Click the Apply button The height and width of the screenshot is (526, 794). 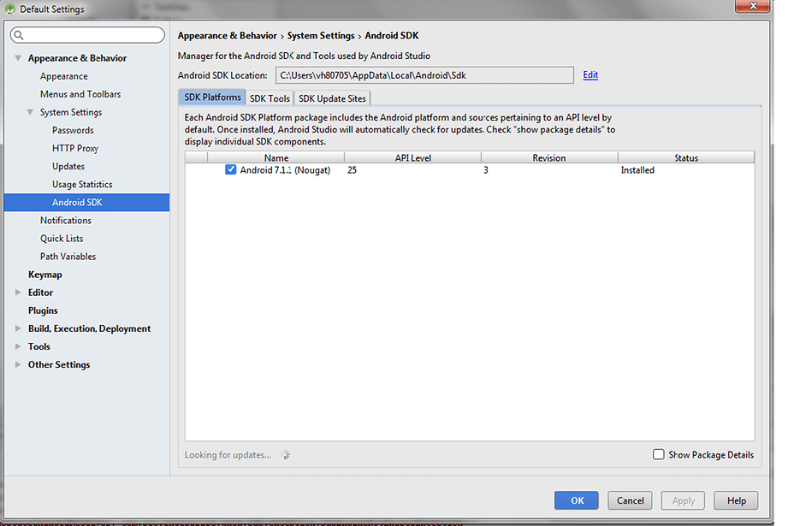(x=683, y=500)
